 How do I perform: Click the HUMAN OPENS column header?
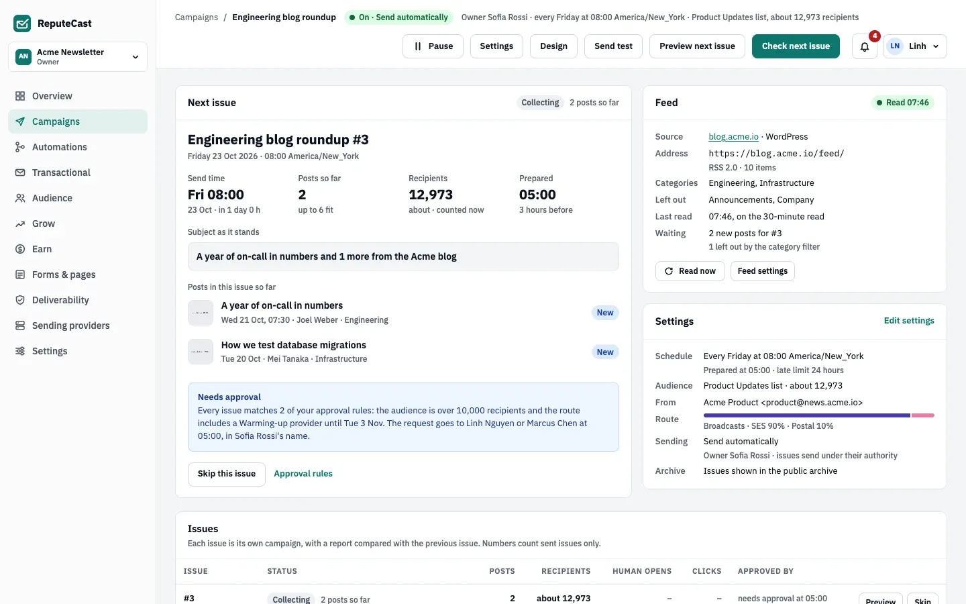pyautogui.click(x=642, y=571)
